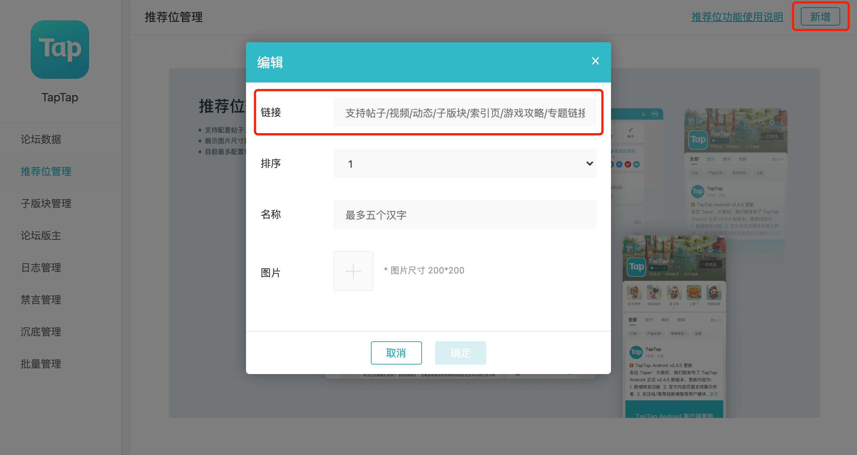Viewport: 857px width, 455px height.
Task: Open 禁言管理 from the sidebar
Action: coord(41,300)
